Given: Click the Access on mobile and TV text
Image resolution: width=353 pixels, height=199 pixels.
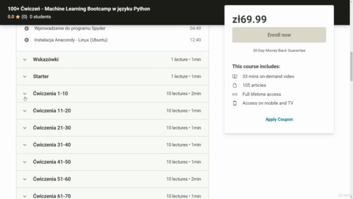Looking at the screenshot, I should (x=268, y=103).
